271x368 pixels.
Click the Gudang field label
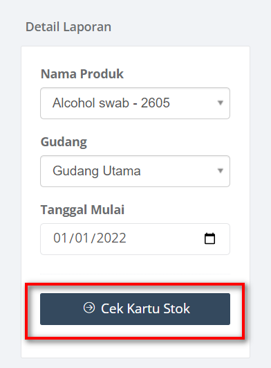[64, 142]
